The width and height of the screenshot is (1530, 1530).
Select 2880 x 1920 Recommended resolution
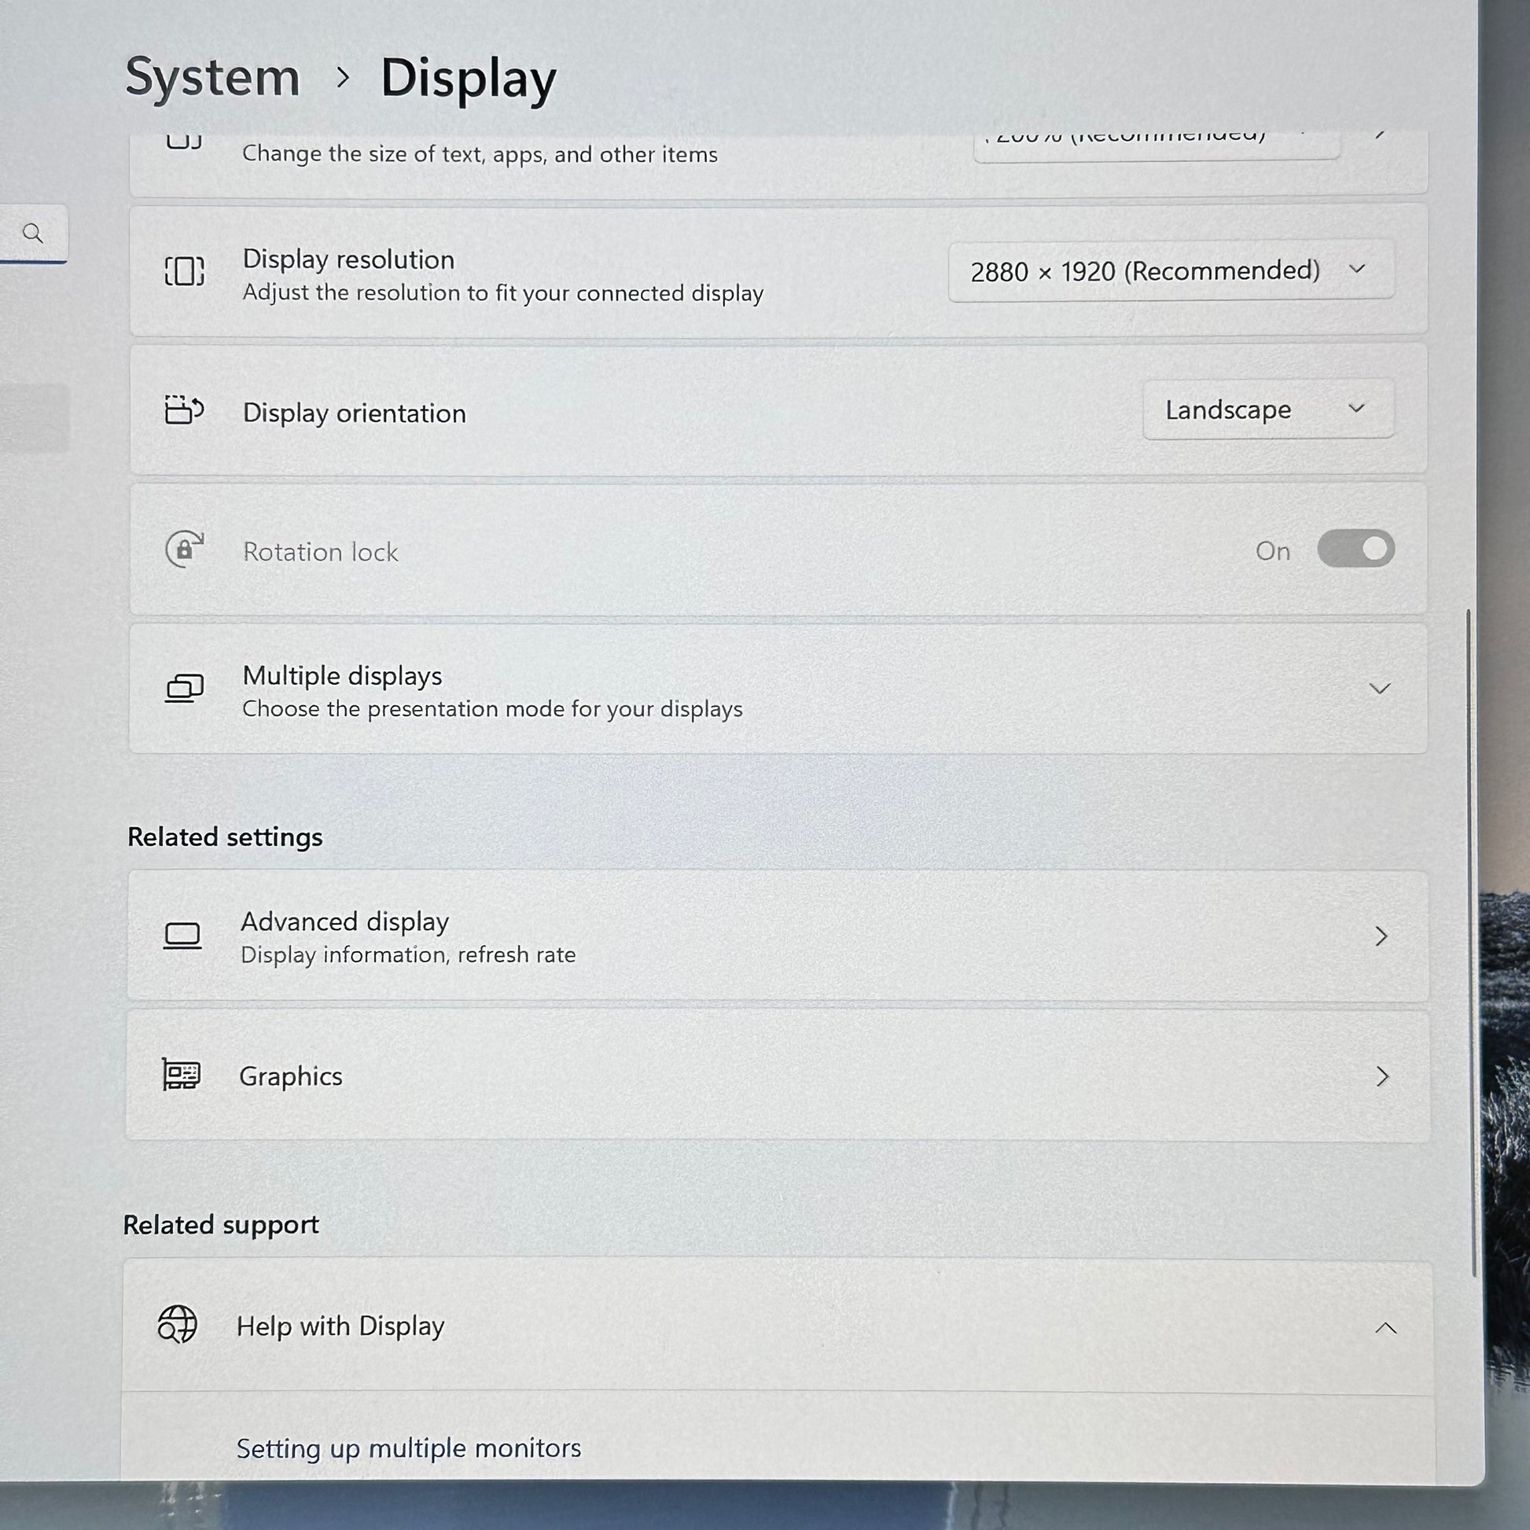click(1167, 270)
